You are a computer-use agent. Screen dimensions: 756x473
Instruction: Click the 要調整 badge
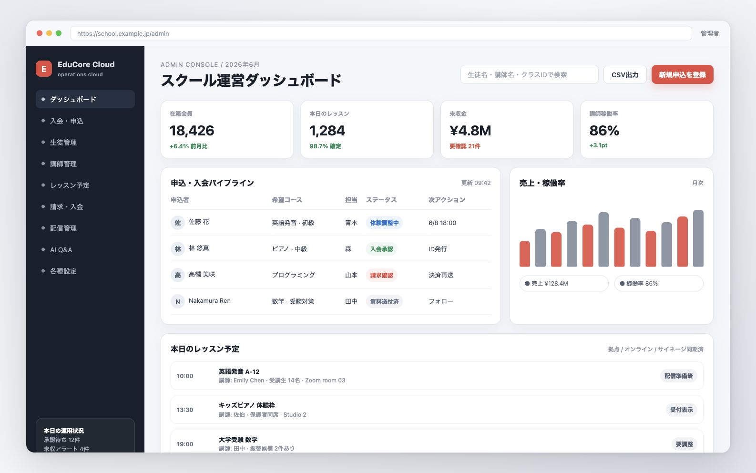(x=684, y=444)
